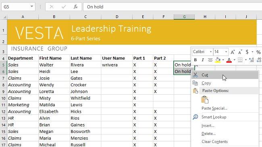
Task: Select the Last Name cell Bosworth
Action: (x=85, y=132)
